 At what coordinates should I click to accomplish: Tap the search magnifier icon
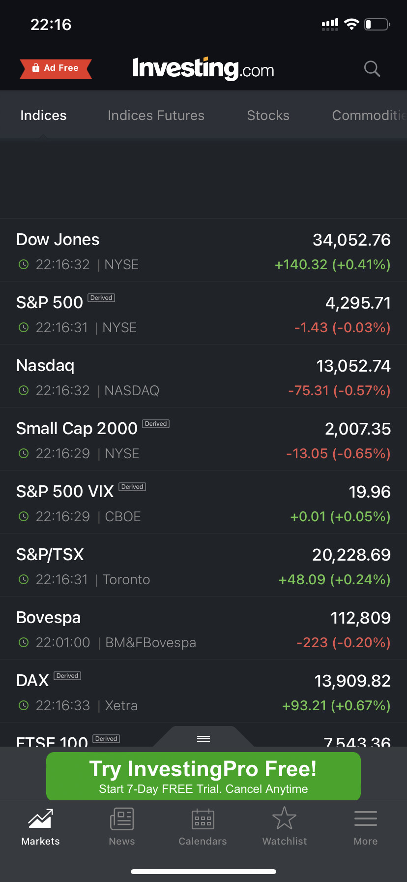[x=372, y=69]
